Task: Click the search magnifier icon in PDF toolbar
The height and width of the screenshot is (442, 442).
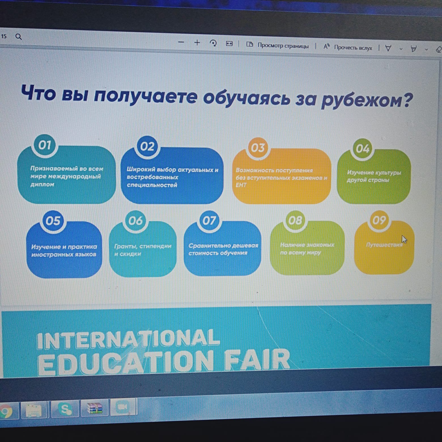Action: (18, 37)
